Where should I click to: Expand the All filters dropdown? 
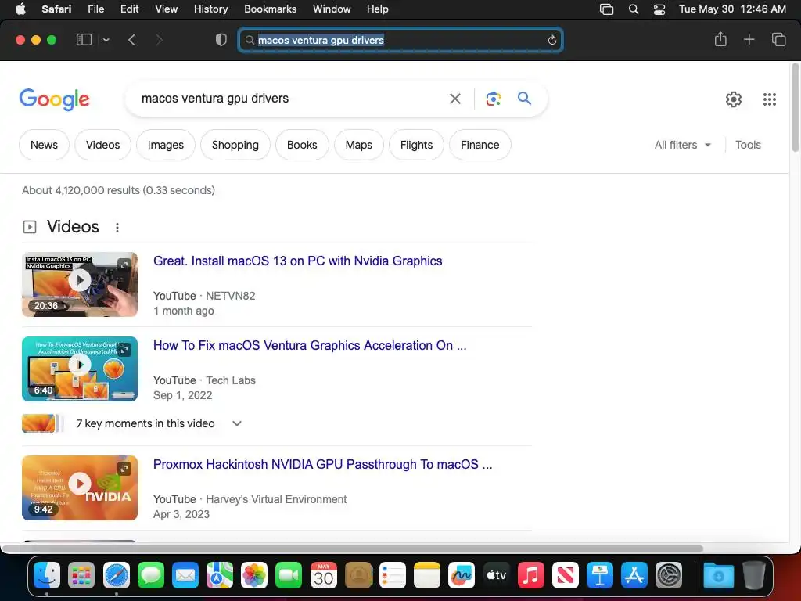click(682, 145)
